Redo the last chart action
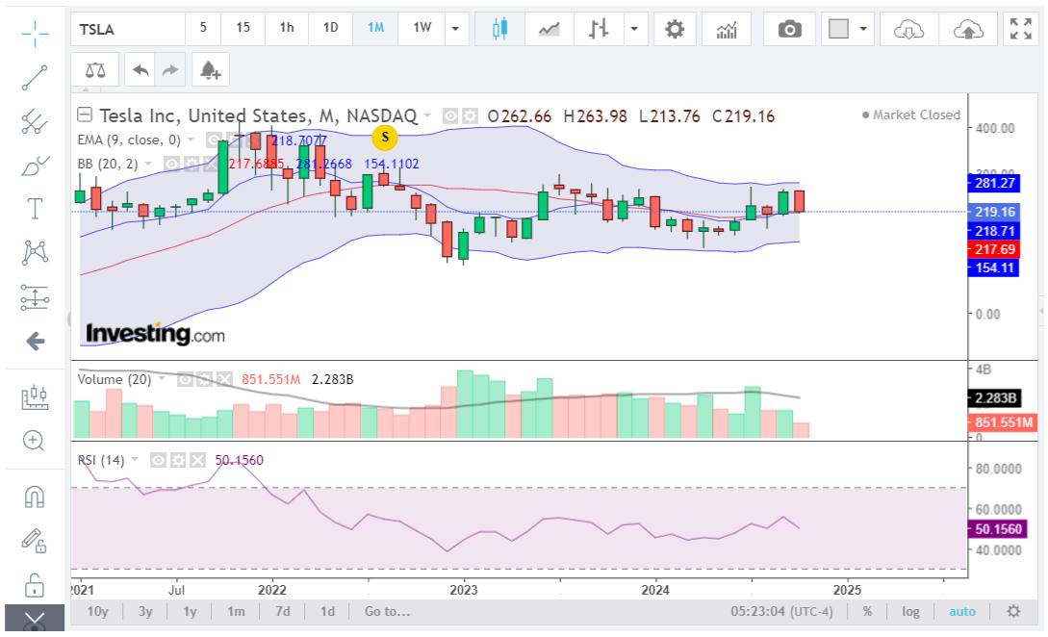The image size is (1048, 637). click(170, 69)
